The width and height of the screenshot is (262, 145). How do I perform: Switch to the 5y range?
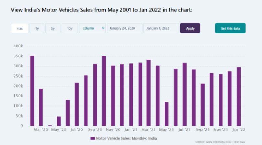tap(53, 28)
